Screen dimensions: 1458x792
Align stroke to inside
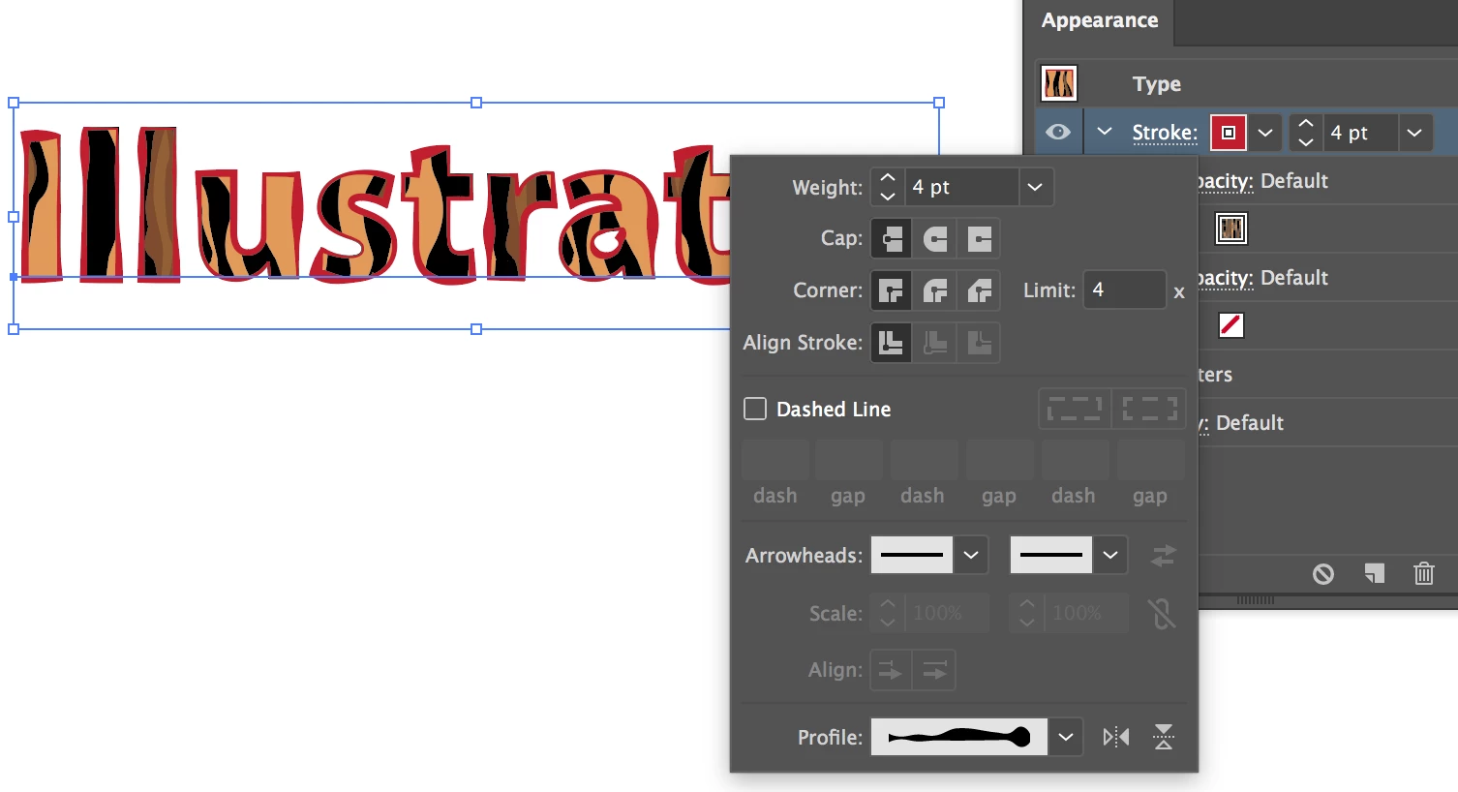[x=935, y=343]
